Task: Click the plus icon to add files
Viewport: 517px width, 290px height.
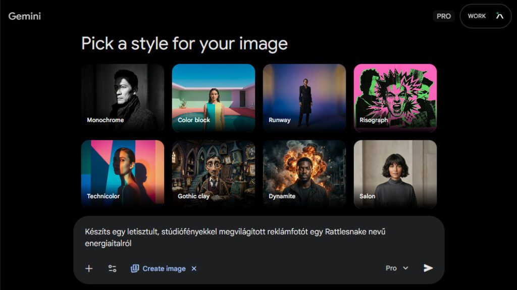Action: (x=89, y=268)
